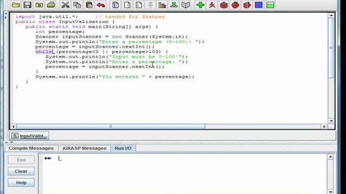
Task: Click the print icon
Action: coord(51,5)
